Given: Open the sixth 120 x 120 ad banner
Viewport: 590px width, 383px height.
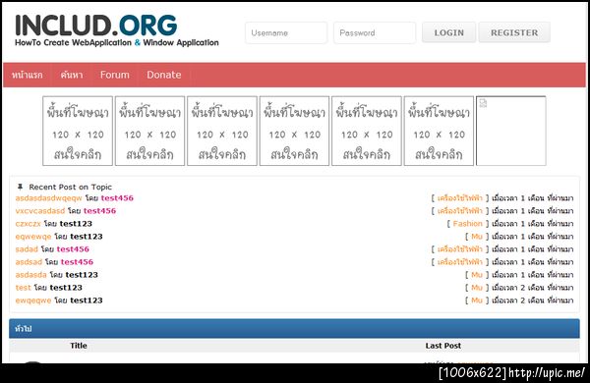Looking at the screenshot, I should pos(439,131).
